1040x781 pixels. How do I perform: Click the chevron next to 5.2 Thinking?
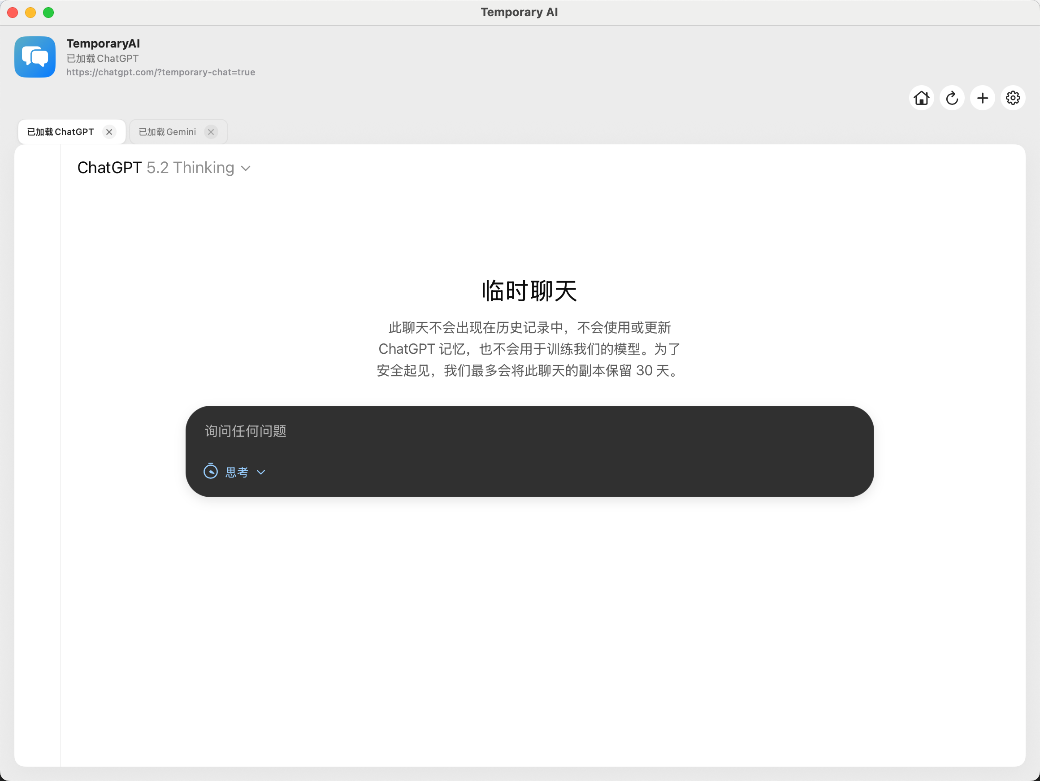point(245,168)
